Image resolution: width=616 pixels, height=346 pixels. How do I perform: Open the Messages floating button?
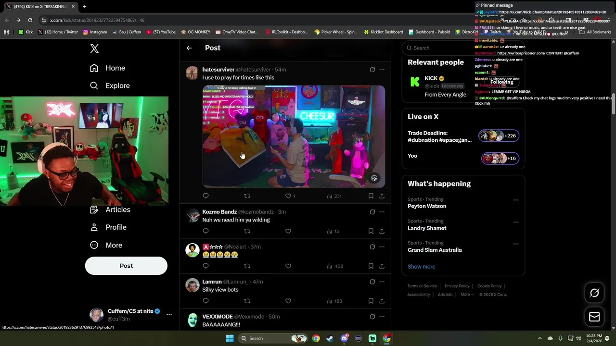[594, 317]
